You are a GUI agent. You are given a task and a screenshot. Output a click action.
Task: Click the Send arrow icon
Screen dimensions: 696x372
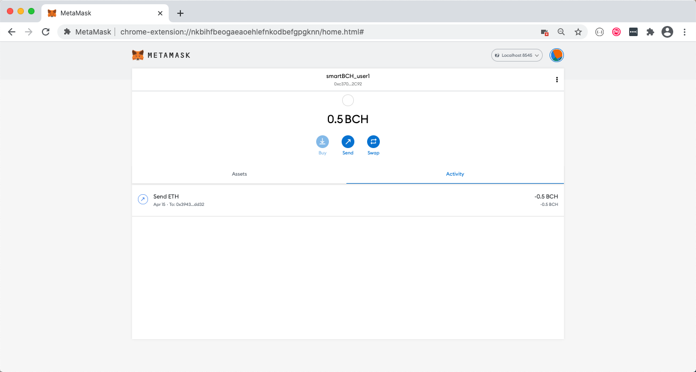pyautogui.click(x=348, y=142)
